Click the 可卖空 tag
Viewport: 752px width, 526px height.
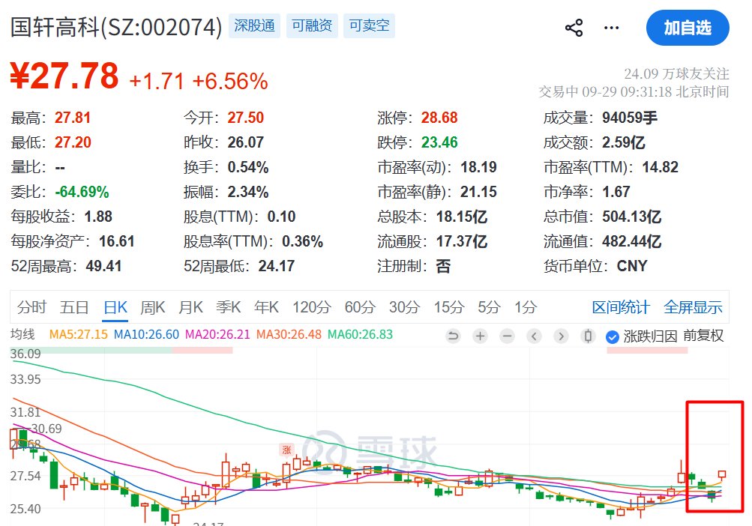pyautogui.click(x=370, y=25)
